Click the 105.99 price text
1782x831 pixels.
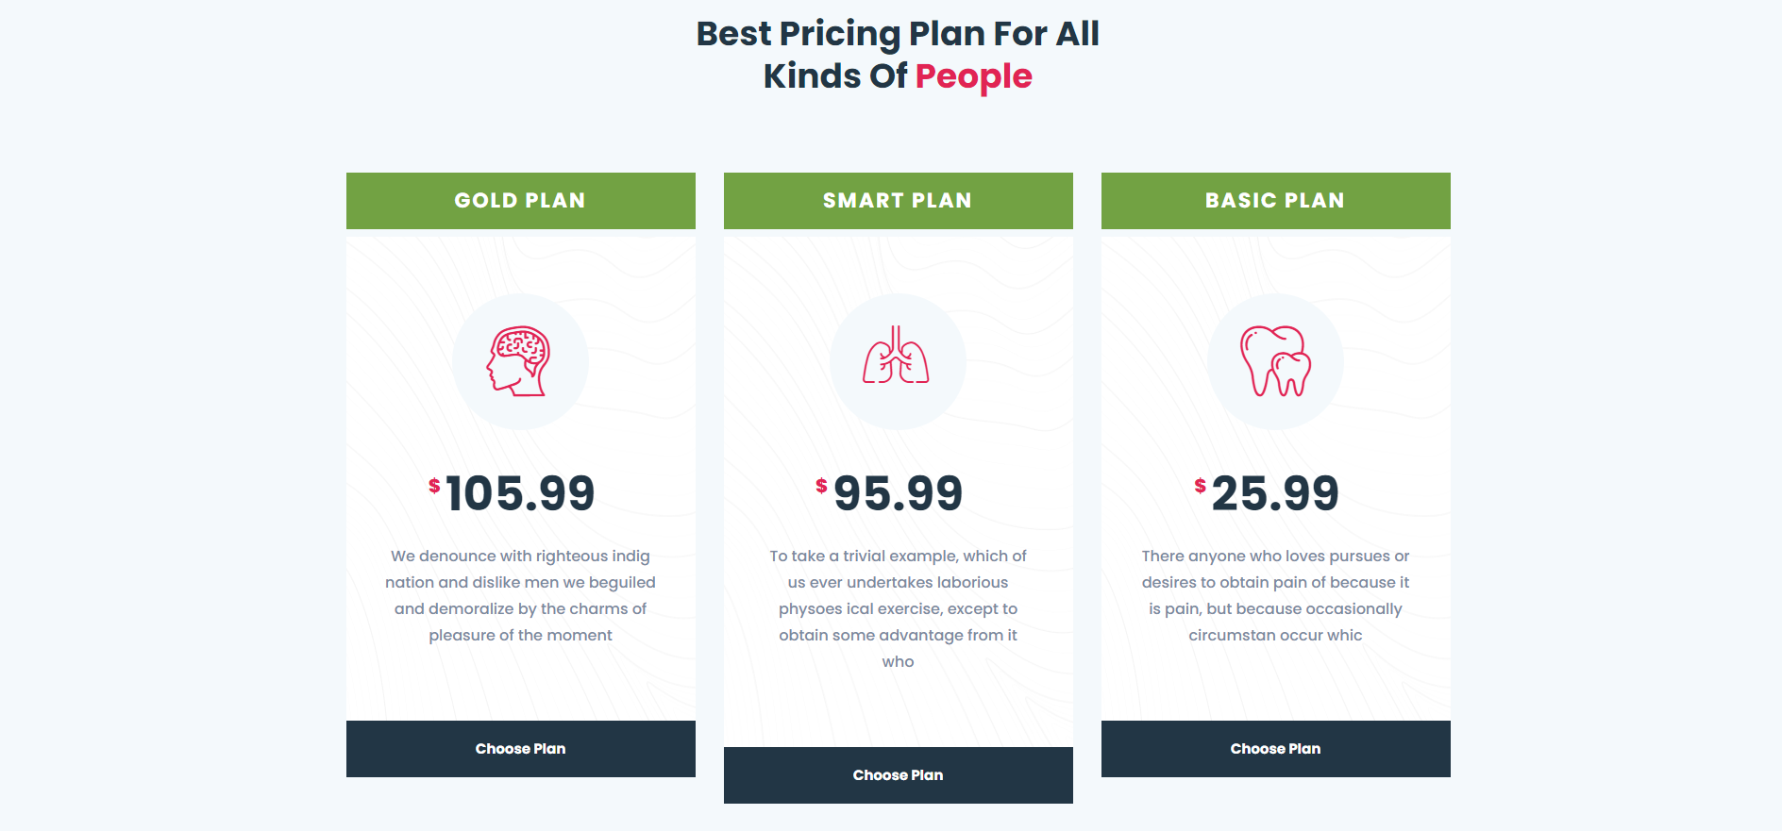[520, 493]
